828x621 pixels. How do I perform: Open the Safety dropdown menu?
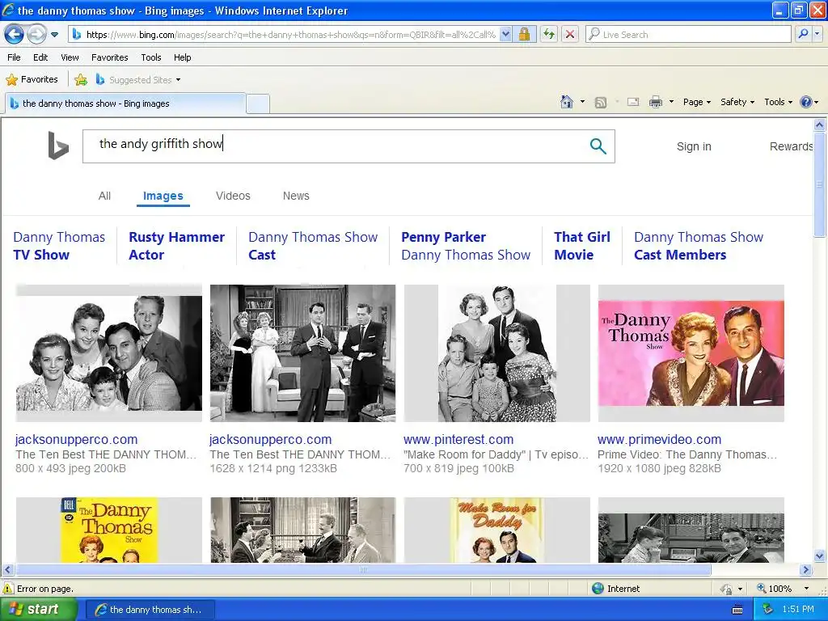coord(737,102)
